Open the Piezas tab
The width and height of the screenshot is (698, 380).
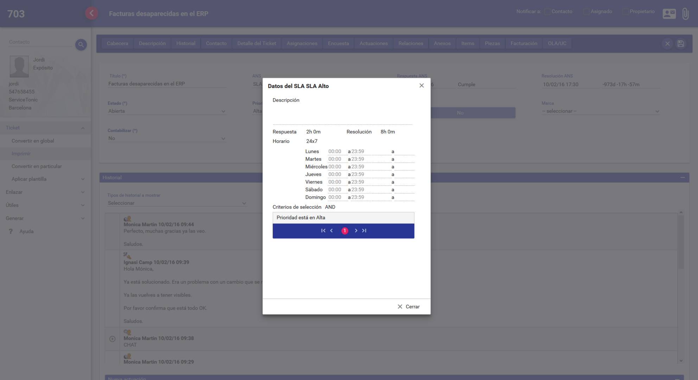coord(492,43)
